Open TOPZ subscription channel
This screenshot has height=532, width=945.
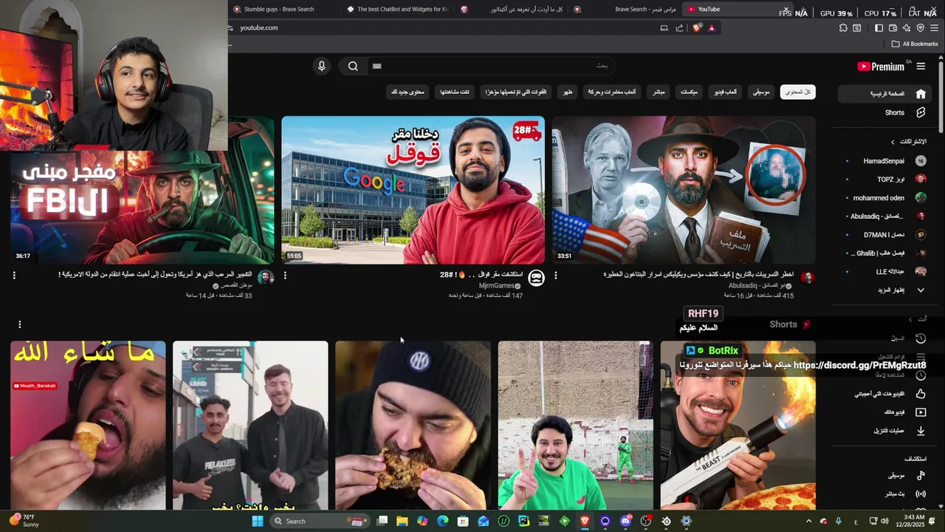[886, 179]
